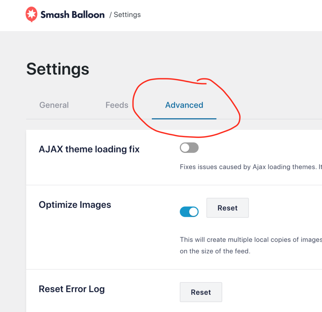This screenshot has height=312, width=322.
Task: Switch to the General tab
Action: (x=54, y=105)
